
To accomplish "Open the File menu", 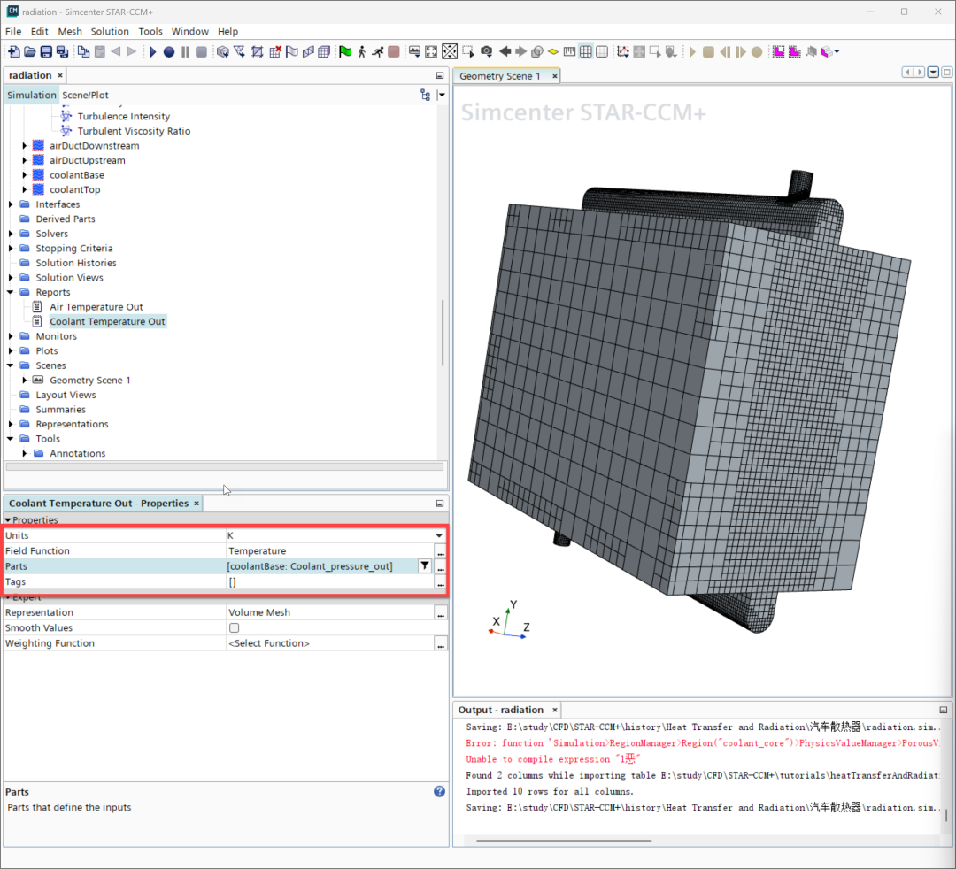I will (x=13, y=31).
